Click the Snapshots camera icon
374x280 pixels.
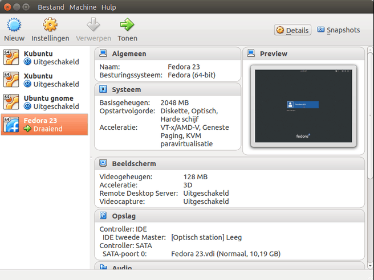tap(320, 30)
